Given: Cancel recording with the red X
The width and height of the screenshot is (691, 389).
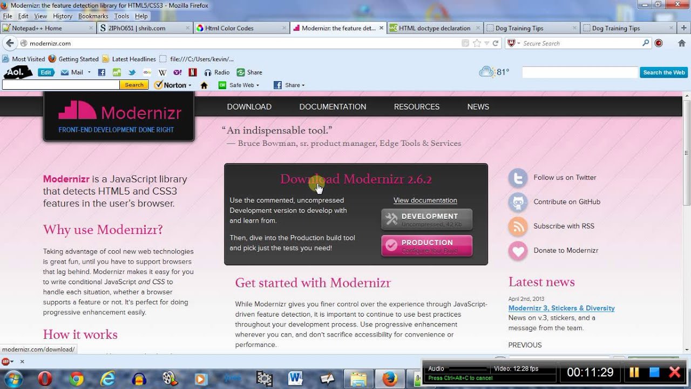Looking at the screenshot, I should coord(675,372).
